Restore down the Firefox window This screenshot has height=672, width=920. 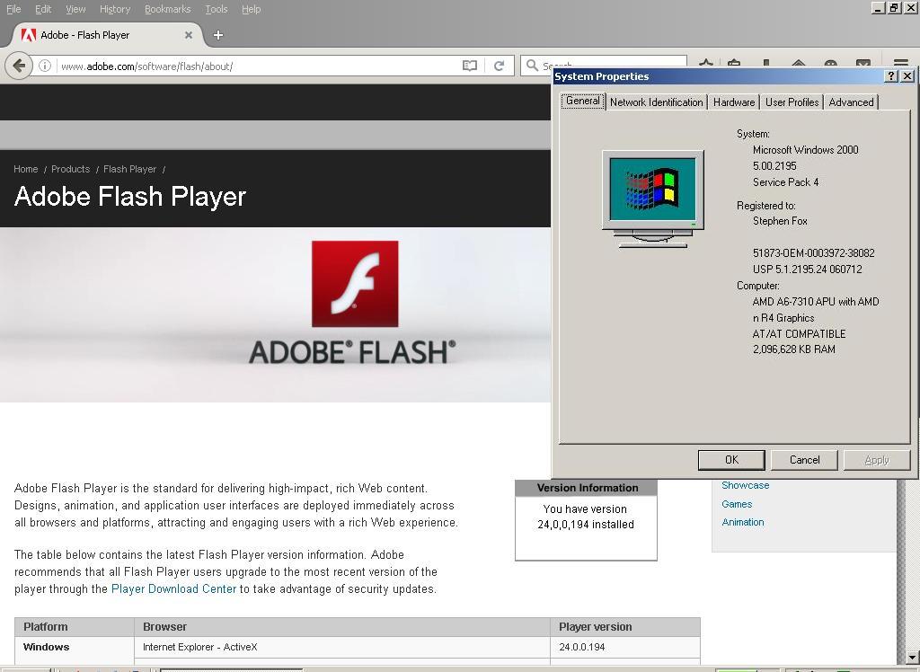click(894, 7)
